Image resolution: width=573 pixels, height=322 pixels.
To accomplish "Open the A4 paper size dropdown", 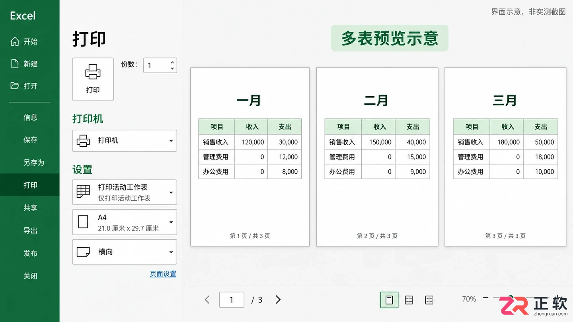I will (125, 222).
